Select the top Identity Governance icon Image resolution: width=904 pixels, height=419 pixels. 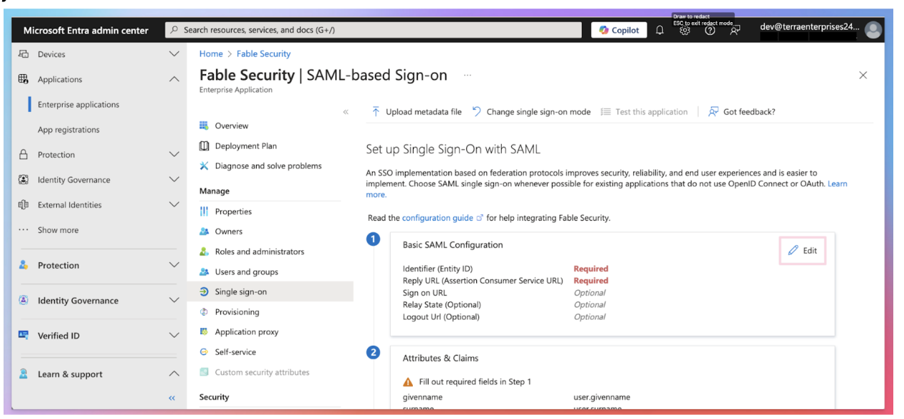(24, 180)
